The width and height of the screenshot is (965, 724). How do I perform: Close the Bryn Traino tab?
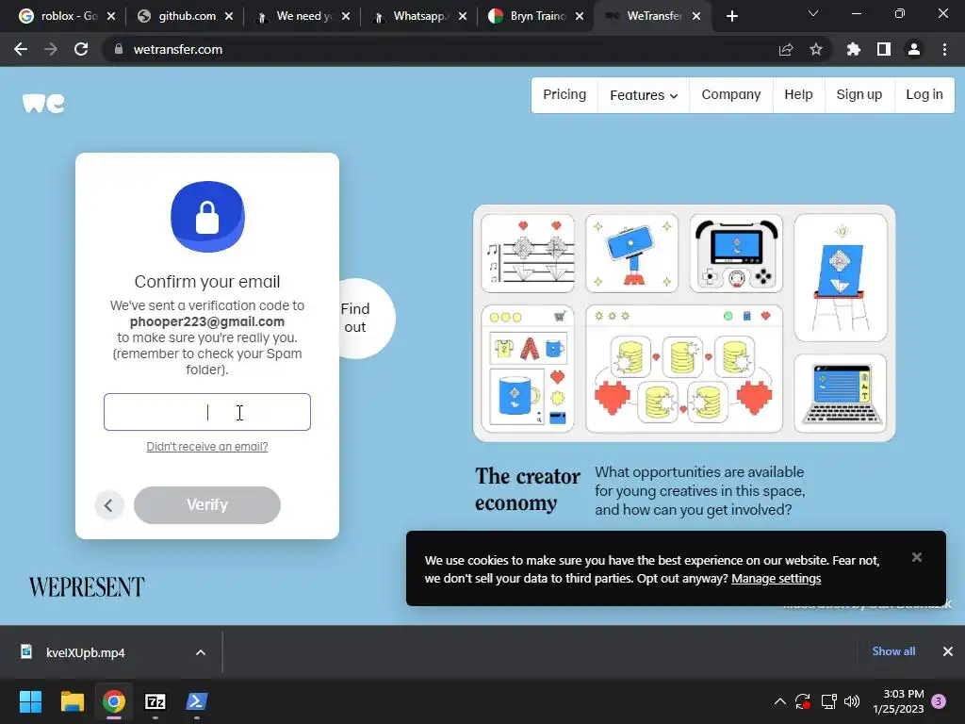[580, 17]
